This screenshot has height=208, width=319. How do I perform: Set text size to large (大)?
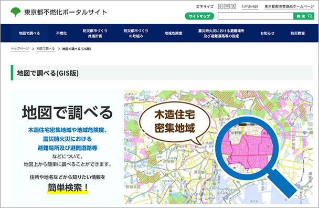coord(233,6)
